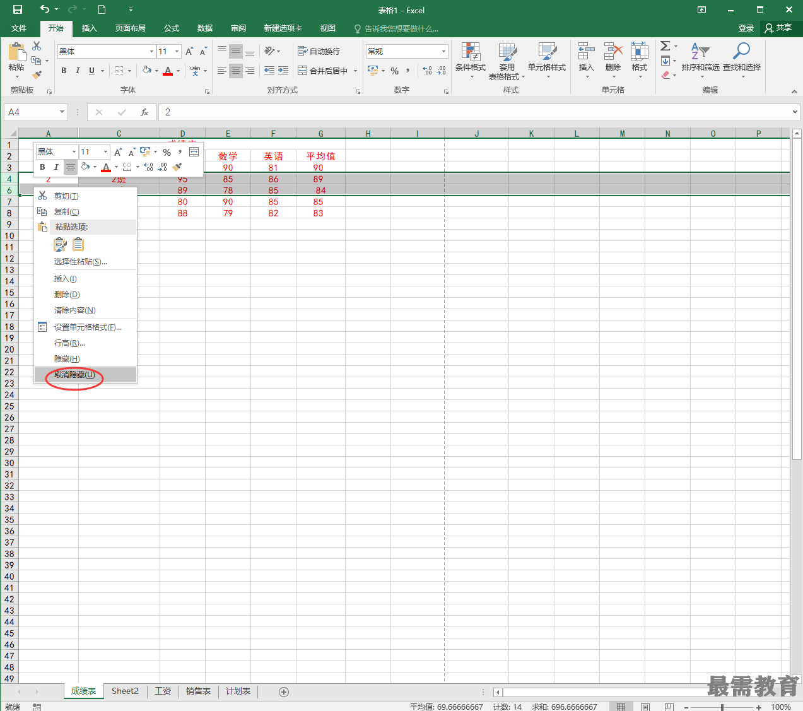Click the ribbon Decrease Font Size icon

click(x=203, y=52)
